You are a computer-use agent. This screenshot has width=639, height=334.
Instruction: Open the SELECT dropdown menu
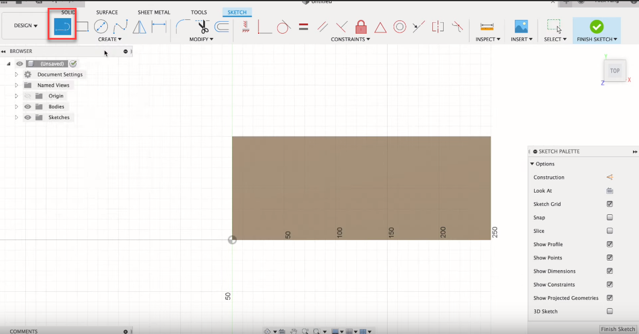coord(555,40)
